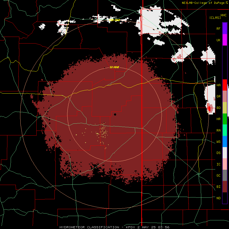The image size is (229, 229).
Task: Click the RA light-green legend swatch
Action: point(225,130)
